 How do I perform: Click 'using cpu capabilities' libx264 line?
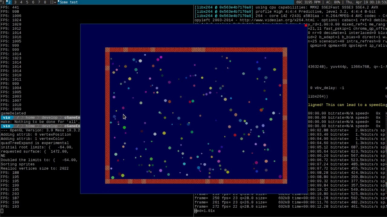coord(286,7)
